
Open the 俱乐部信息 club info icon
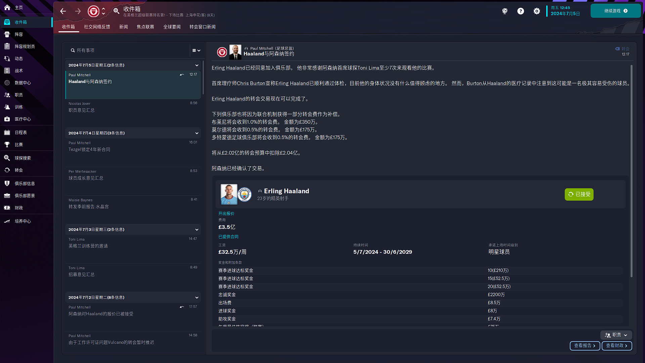pyautogui.click(x=7, y=184)
